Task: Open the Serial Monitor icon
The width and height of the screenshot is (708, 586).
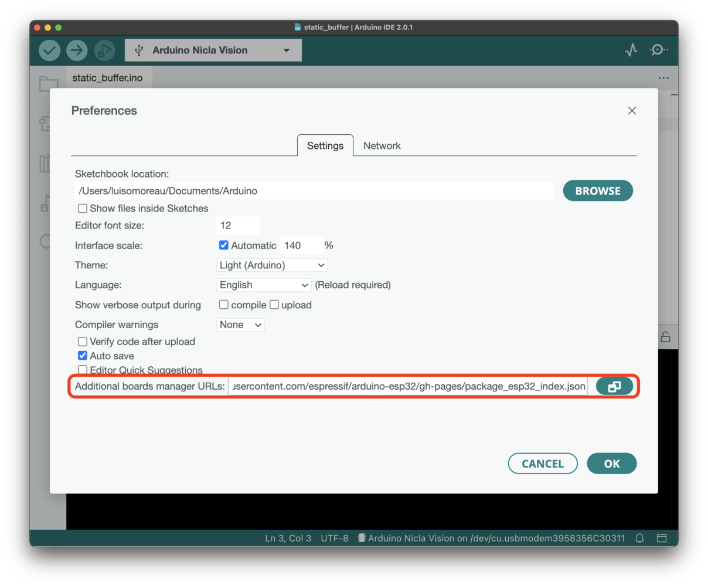Action: tap(659, 50)
